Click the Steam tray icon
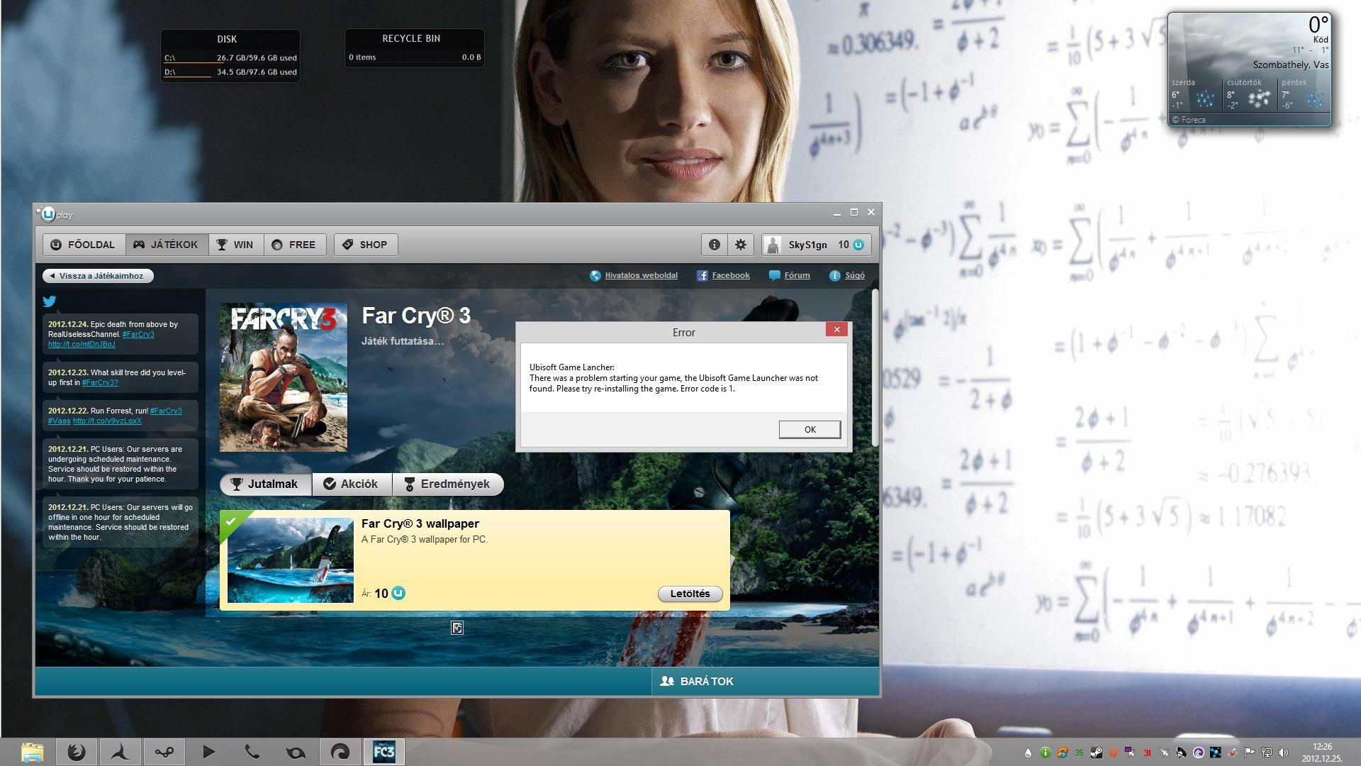Viewport: 1361px width, 766px height. click(x=1096, y=753)
